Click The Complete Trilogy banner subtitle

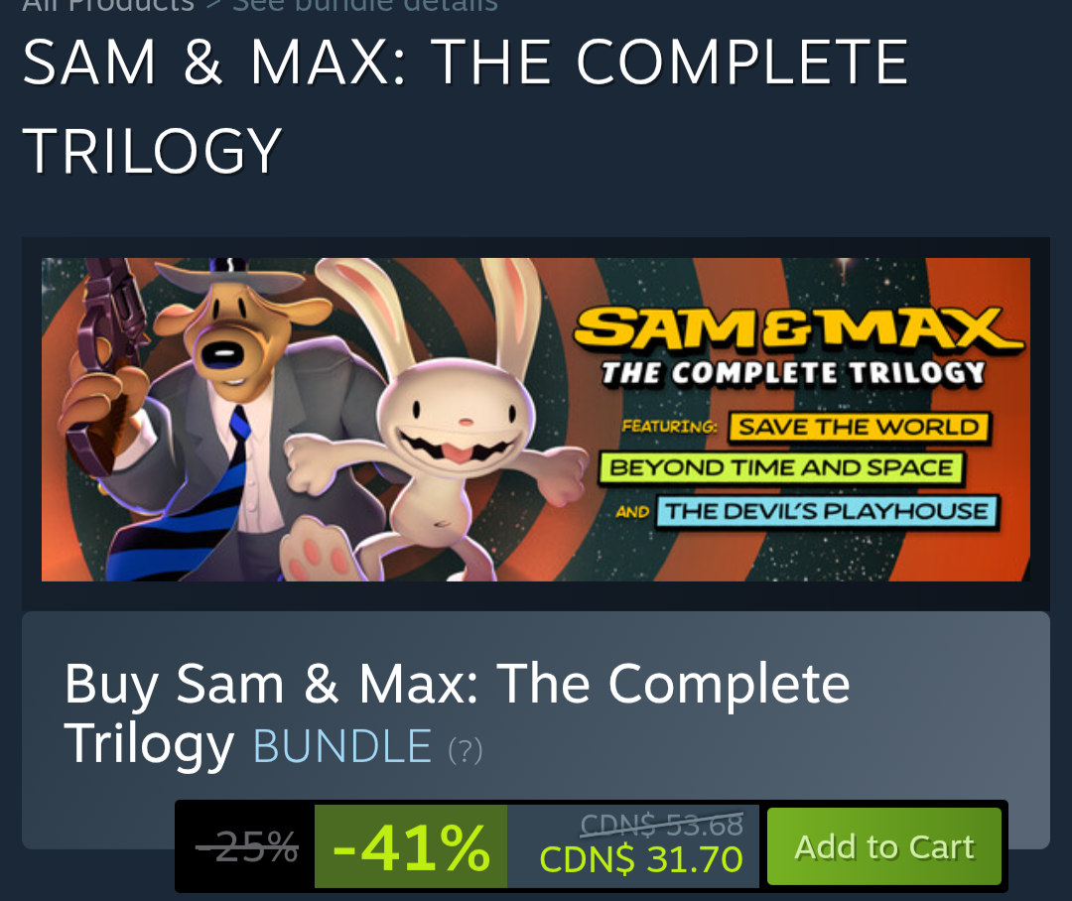[793, 373]
